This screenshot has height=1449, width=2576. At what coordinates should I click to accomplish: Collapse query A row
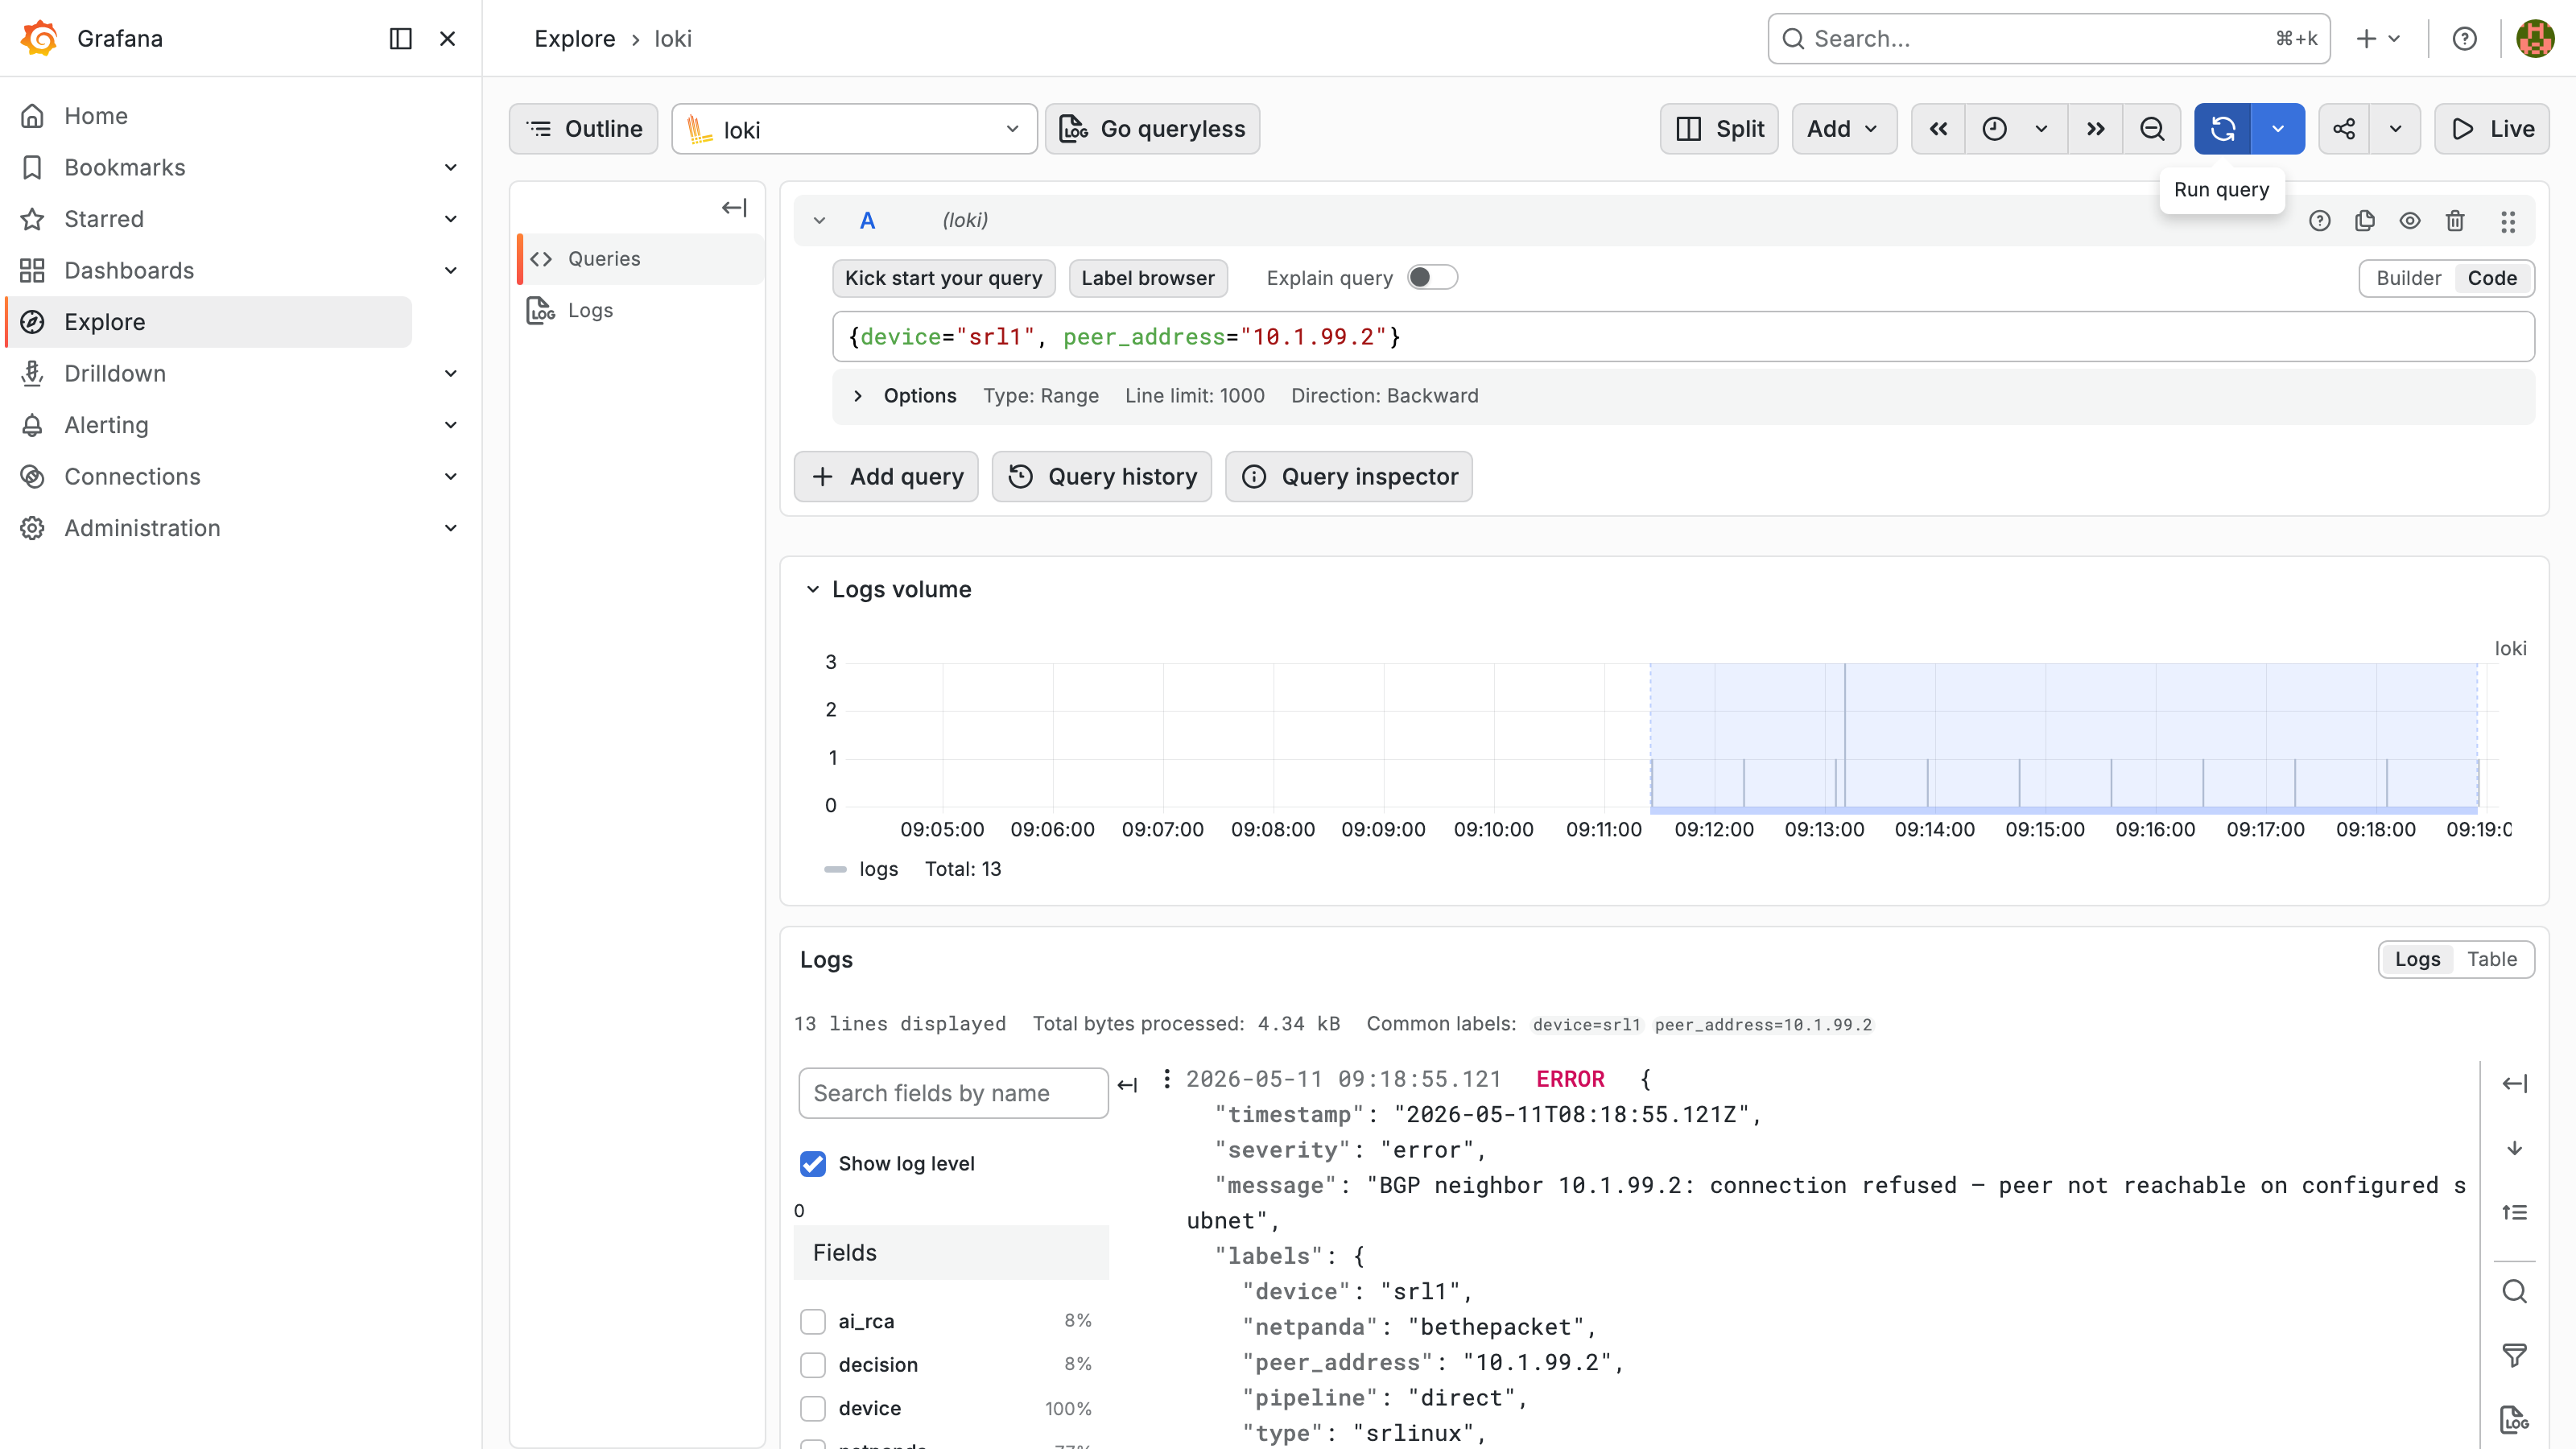[x=819, y=221]
